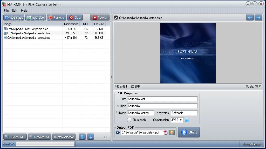Click the Subject input field
This screenshot has width=266, height=149.
(141, 113)
